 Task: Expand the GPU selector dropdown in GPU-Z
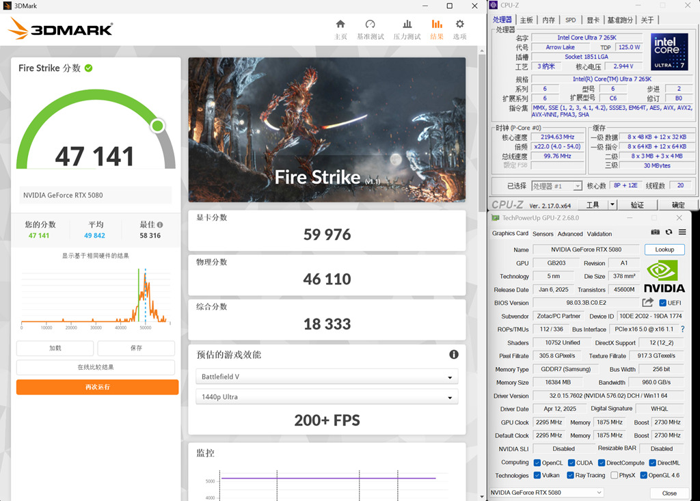pos(546,493)
